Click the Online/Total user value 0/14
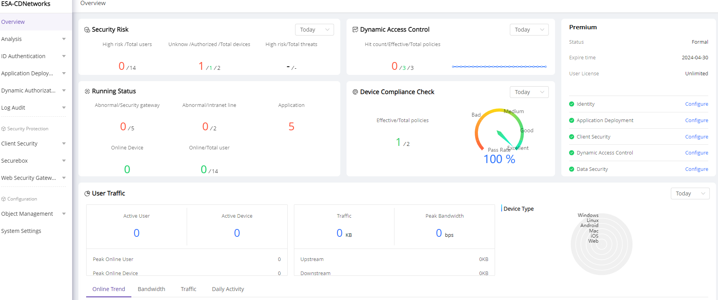 point(209,170)
